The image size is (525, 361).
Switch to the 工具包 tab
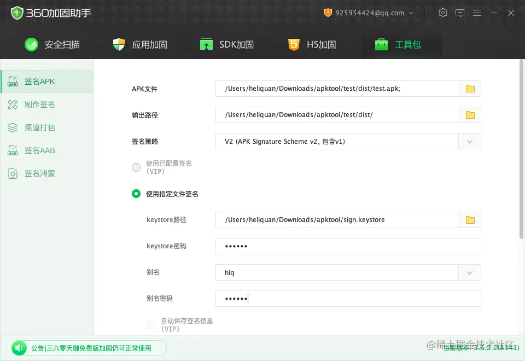click(x=402, y=44)
